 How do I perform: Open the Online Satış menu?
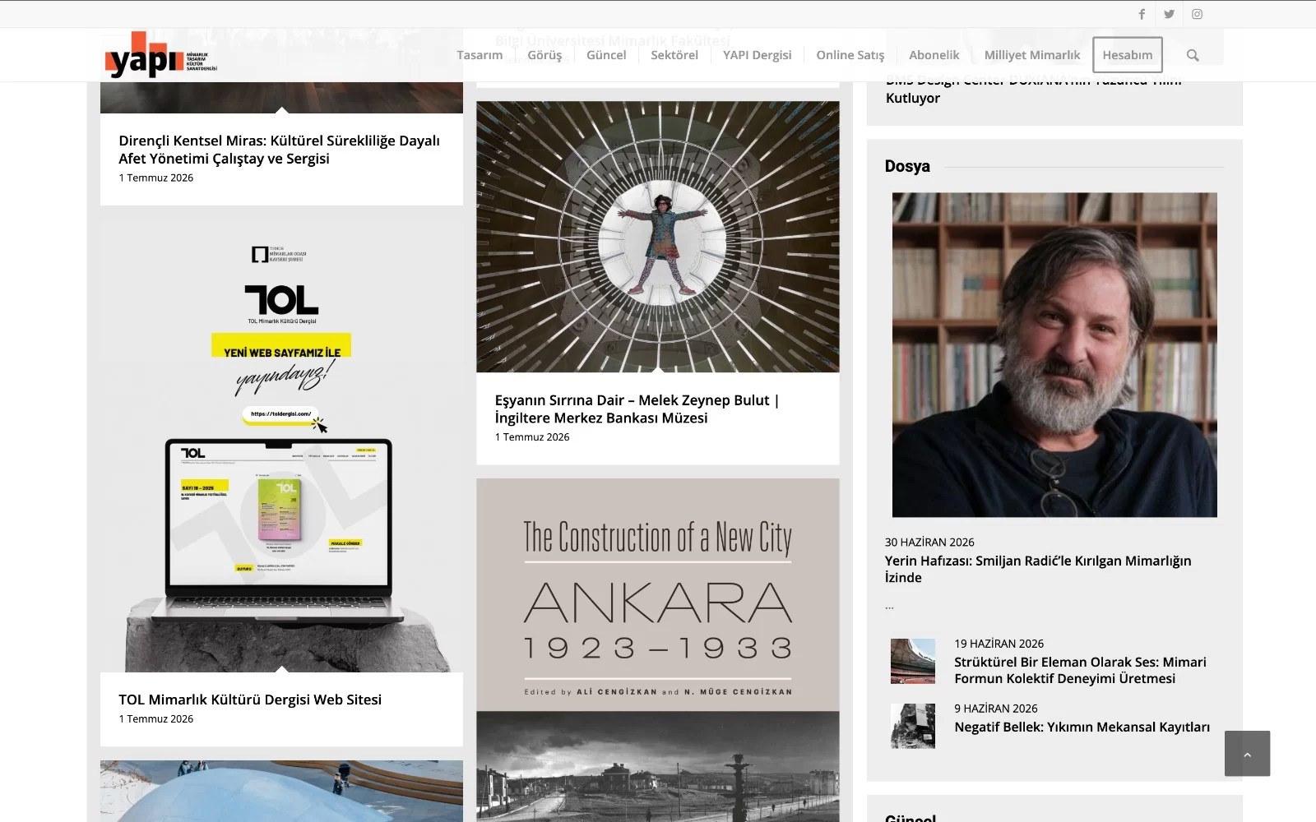click(x=850, y=55)
